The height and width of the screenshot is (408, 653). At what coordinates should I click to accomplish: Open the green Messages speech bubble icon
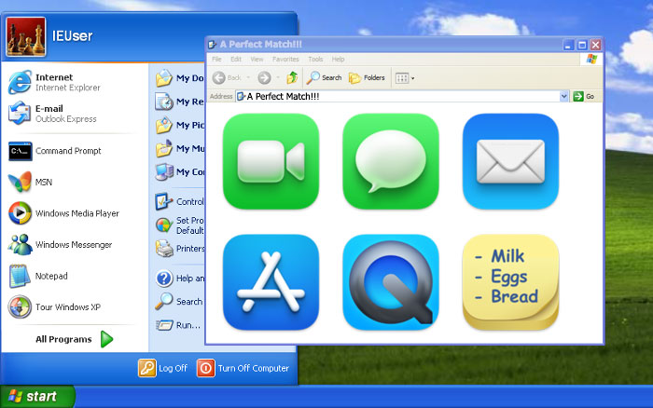pos(391,161)
